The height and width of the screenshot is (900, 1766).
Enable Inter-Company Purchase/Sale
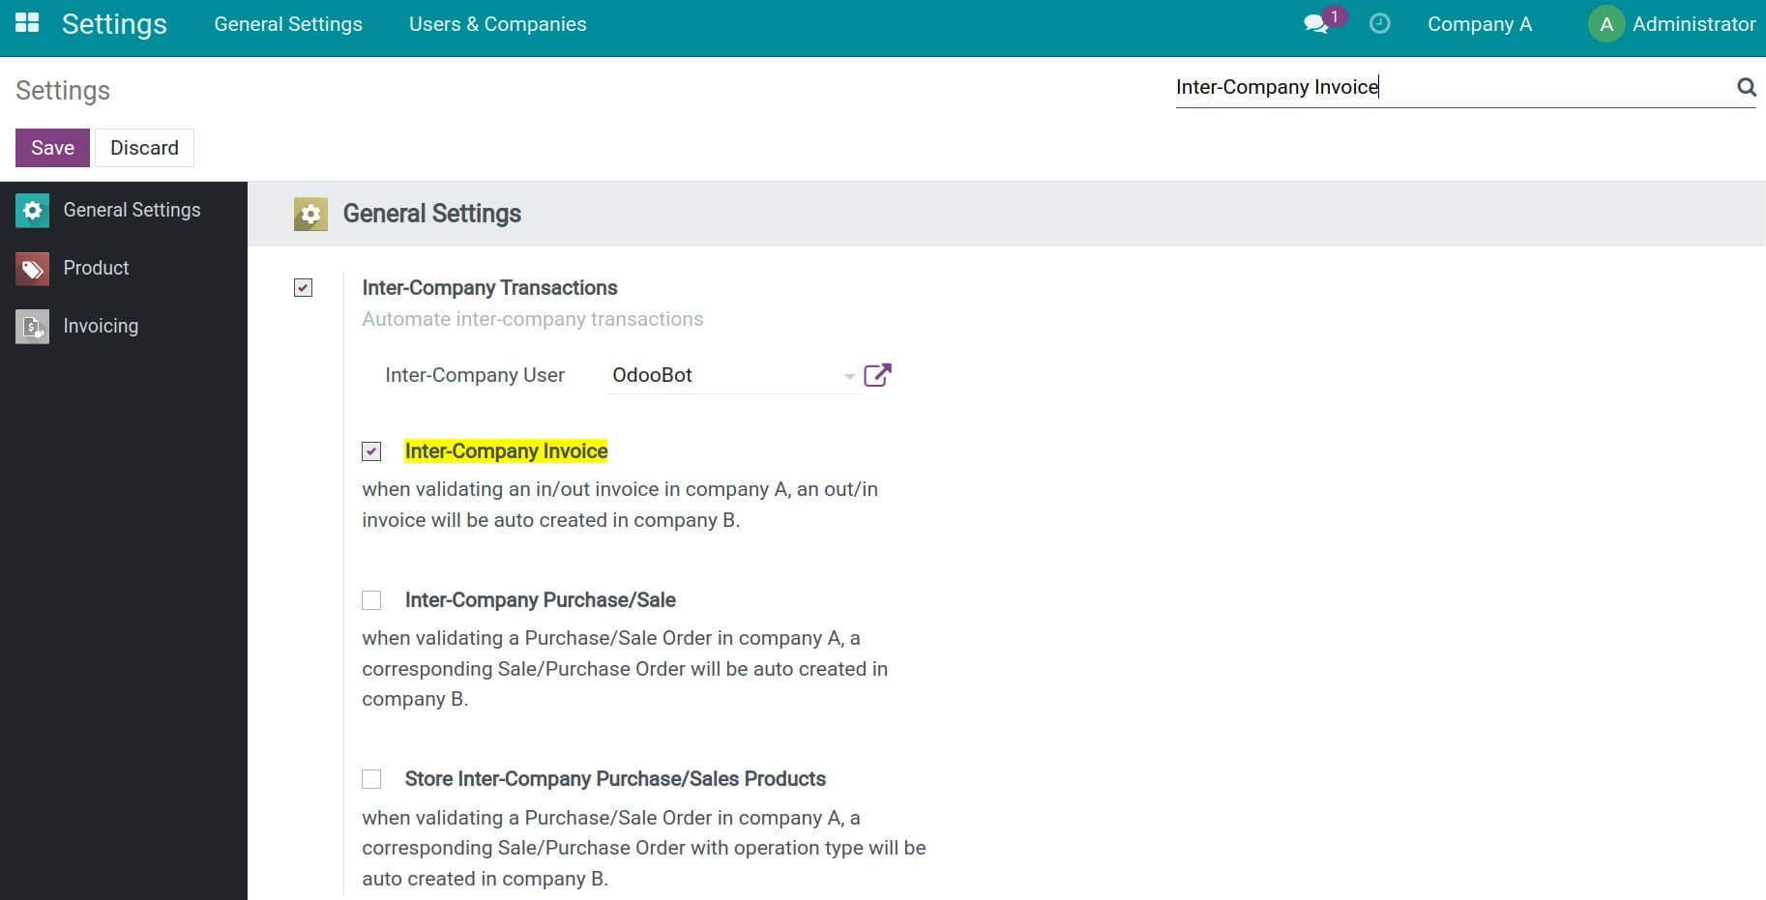tap(371, 599)
